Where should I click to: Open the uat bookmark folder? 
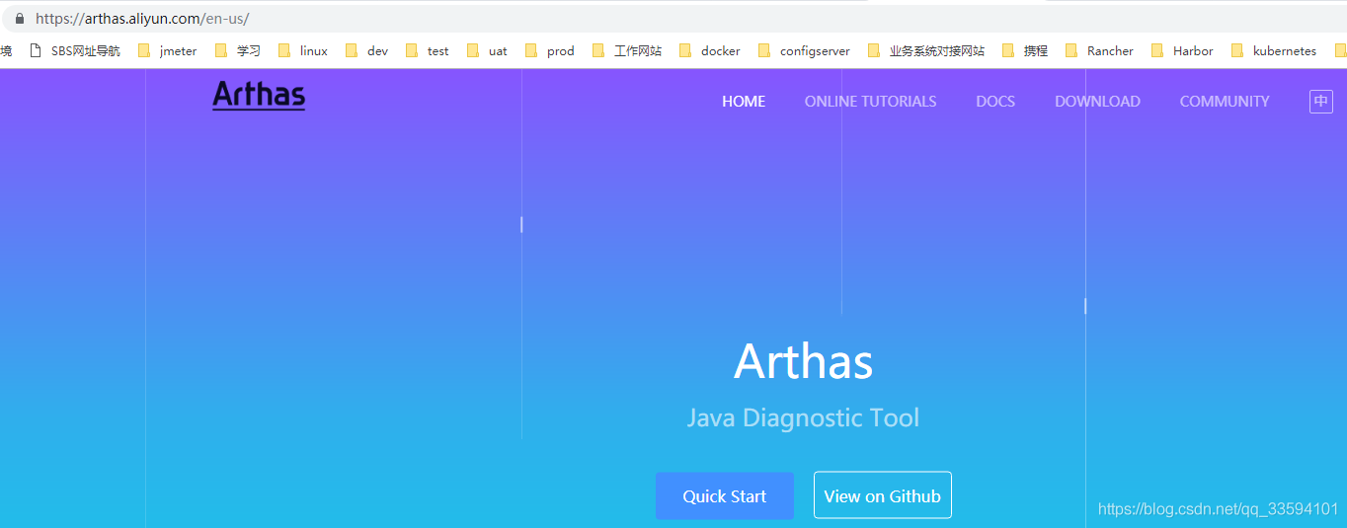(487, 50)
